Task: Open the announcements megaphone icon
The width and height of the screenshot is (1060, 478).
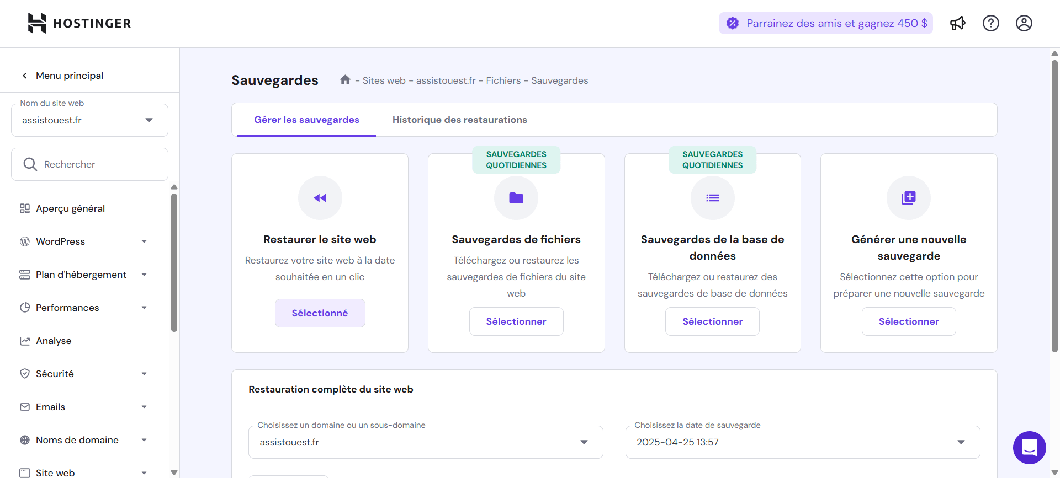Action: 957,23
